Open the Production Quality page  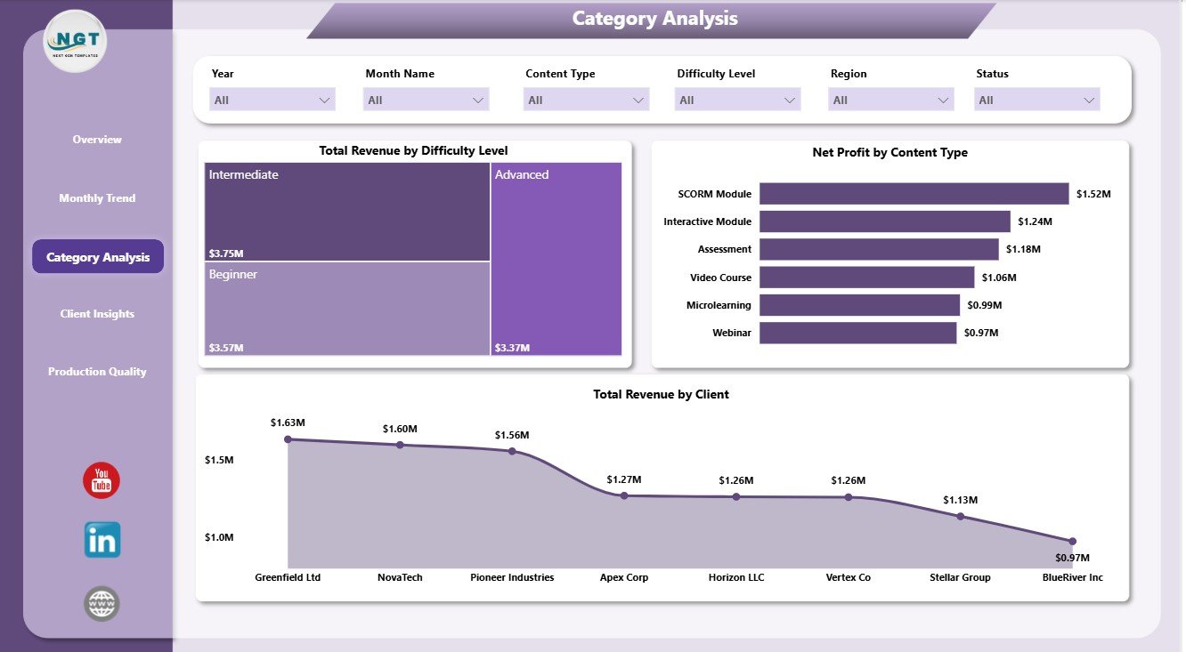(x=98, y=372)
